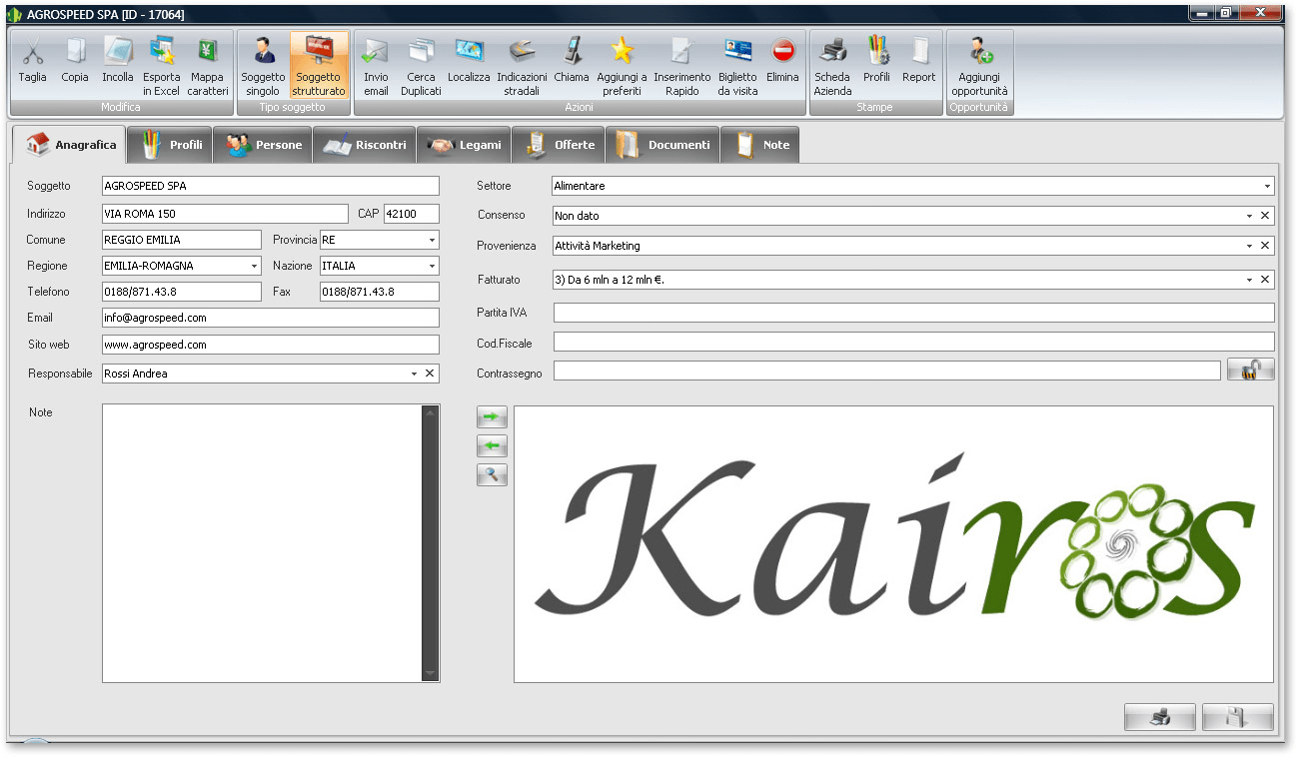Go to the Persone tab
1298x757 pixels.
263,145
